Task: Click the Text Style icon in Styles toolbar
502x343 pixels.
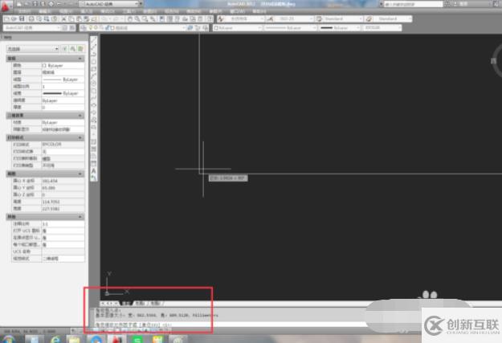Action: coord(221,19)
